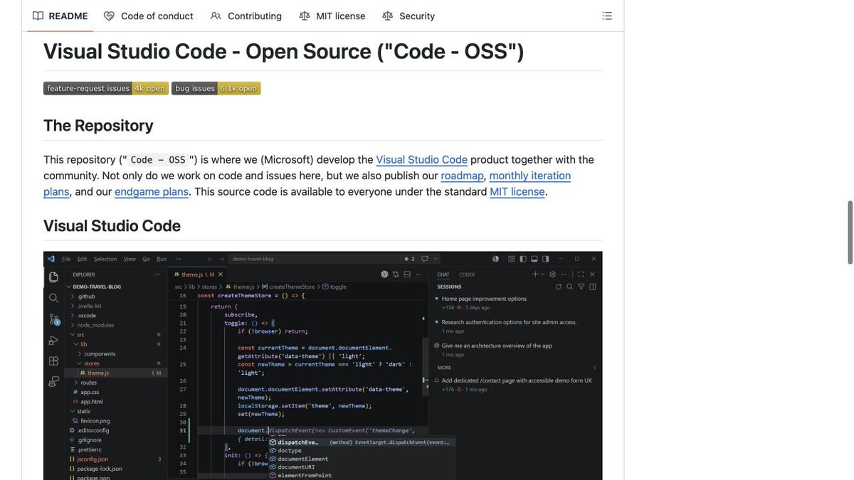Image resolution: width=854 pixels, height=480 pixels.
Task: Open the VS Code editor screenshot image
Action: click(x=323, y=366)
